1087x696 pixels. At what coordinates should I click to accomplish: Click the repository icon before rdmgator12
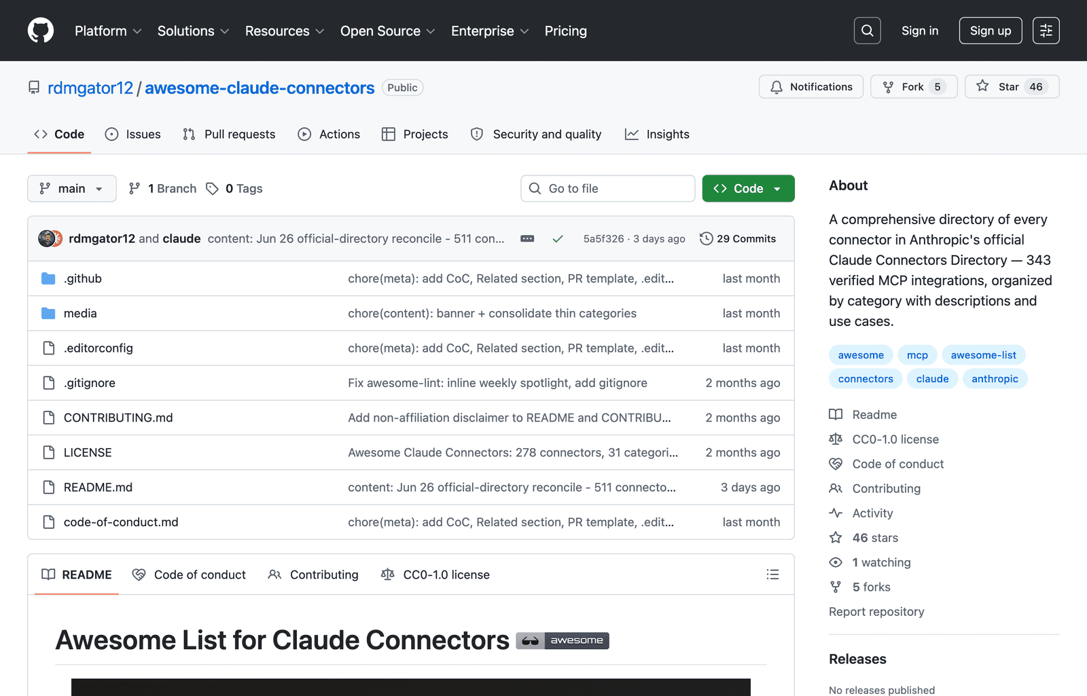pos(34,88)
